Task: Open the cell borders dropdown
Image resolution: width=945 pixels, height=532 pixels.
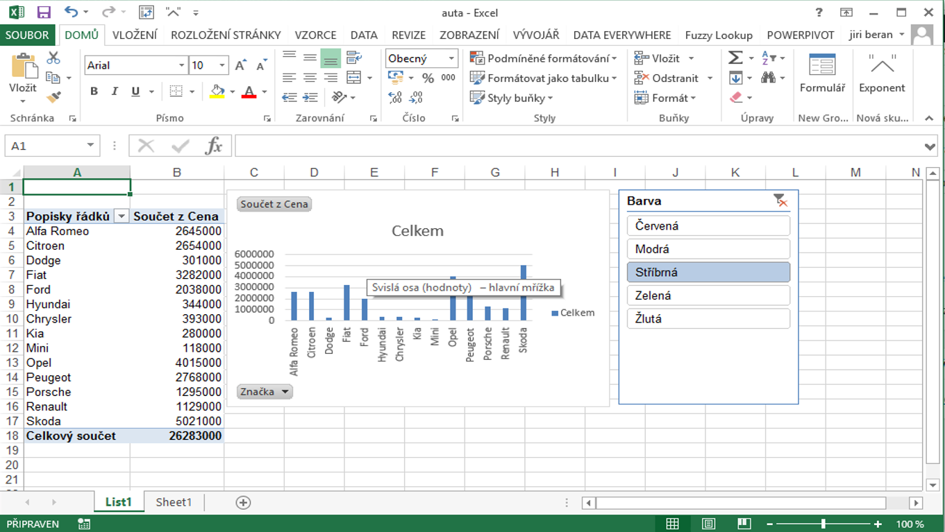Action: [192, 92]
